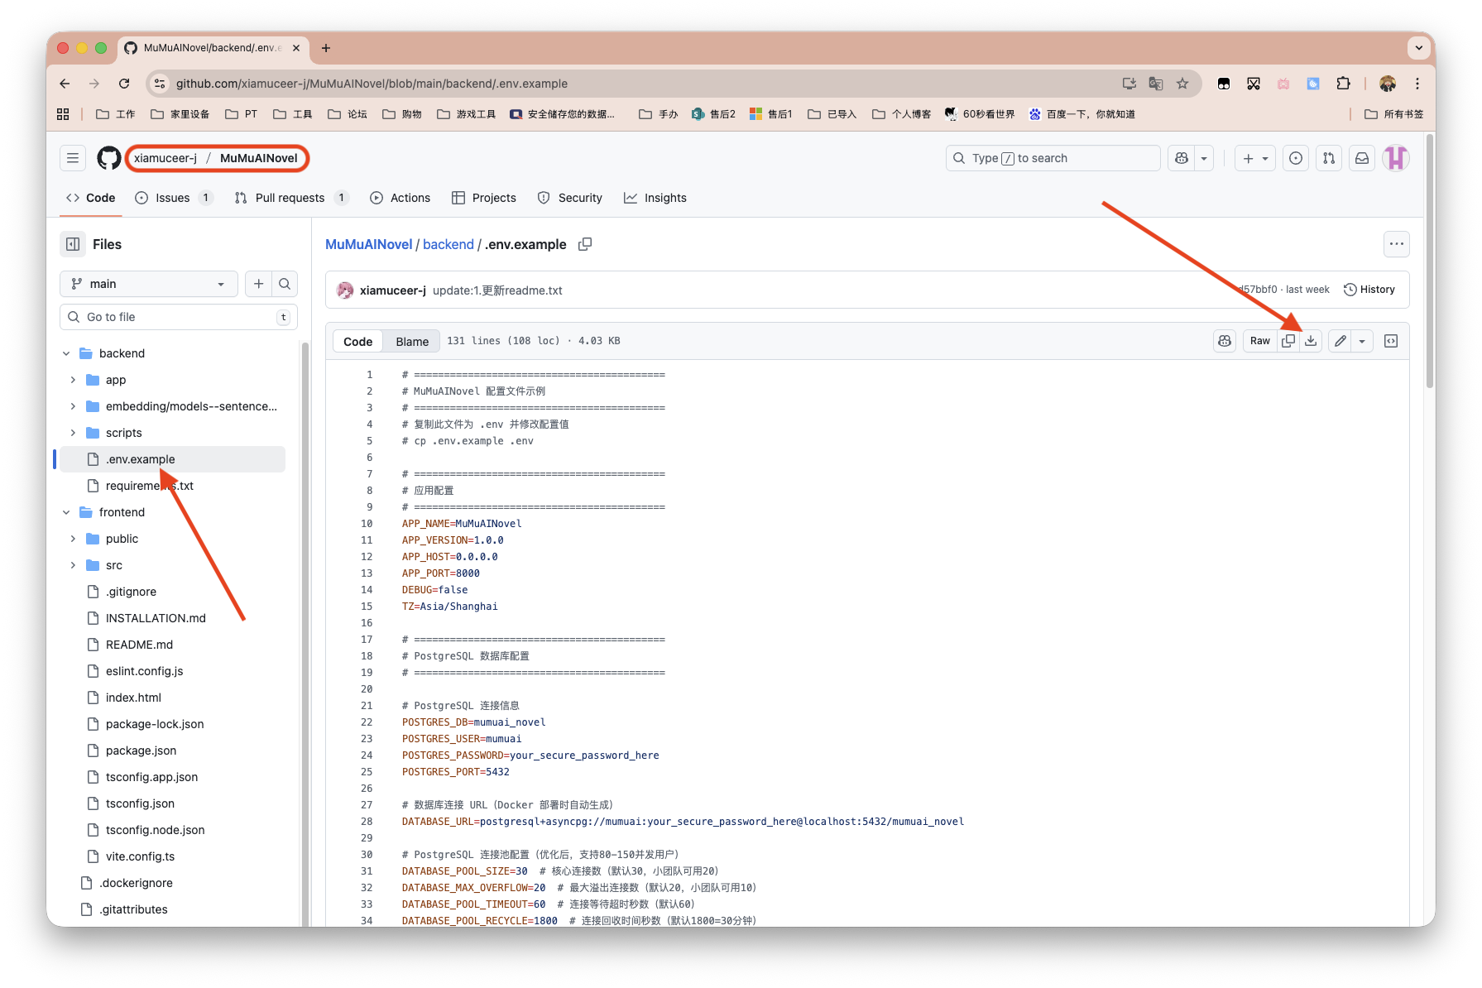Click the Raw button
Screen dimensions: 1482x988
point(1259,341)
